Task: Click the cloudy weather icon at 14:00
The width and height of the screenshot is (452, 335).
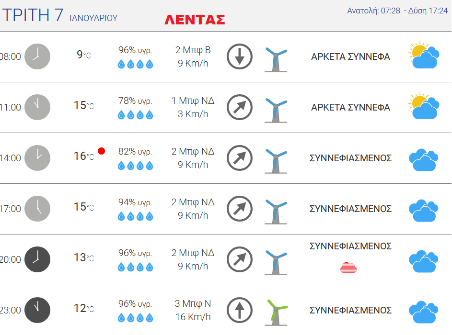Action: pyautogui.click(x=423, y=159)
